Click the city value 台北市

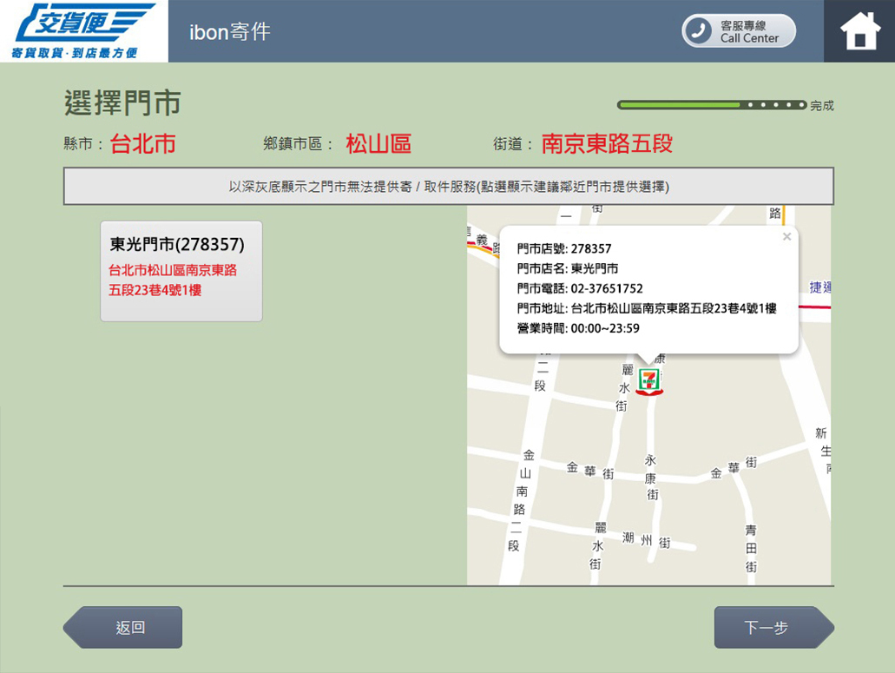tap(142, 143)
